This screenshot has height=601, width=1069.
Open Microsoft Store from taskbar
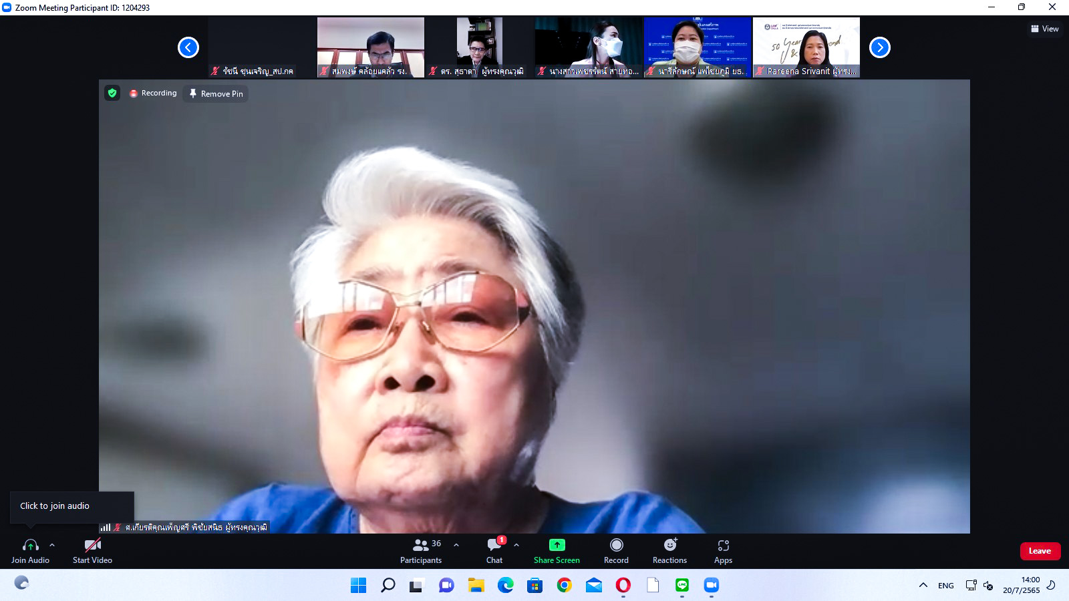coord(534,586)
